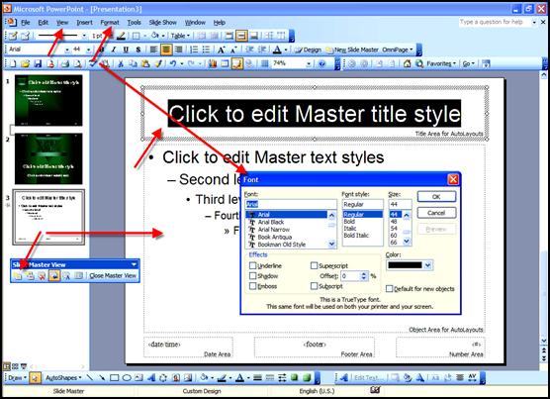Click the Help question mark icon

321,63
